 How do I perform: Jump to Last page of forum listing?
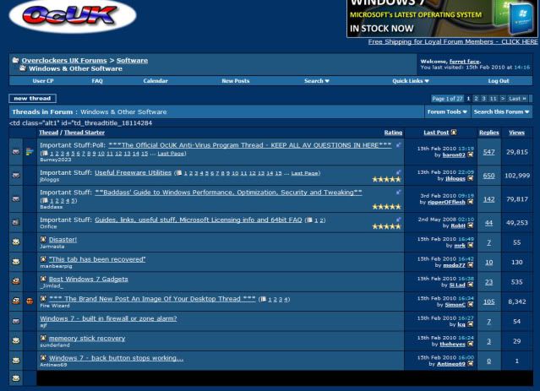pyautogui.click(x=517, y=99)
